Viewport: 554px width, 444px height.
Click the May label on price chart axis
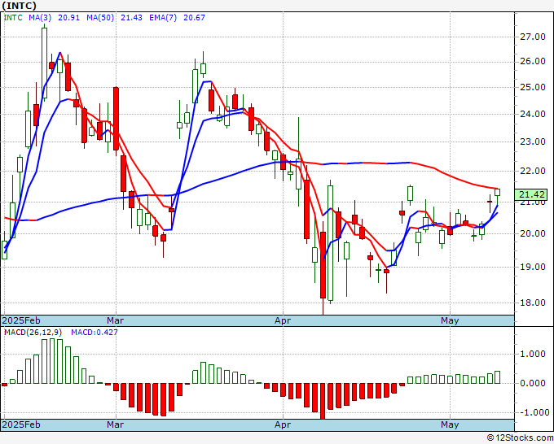[450, 320]
